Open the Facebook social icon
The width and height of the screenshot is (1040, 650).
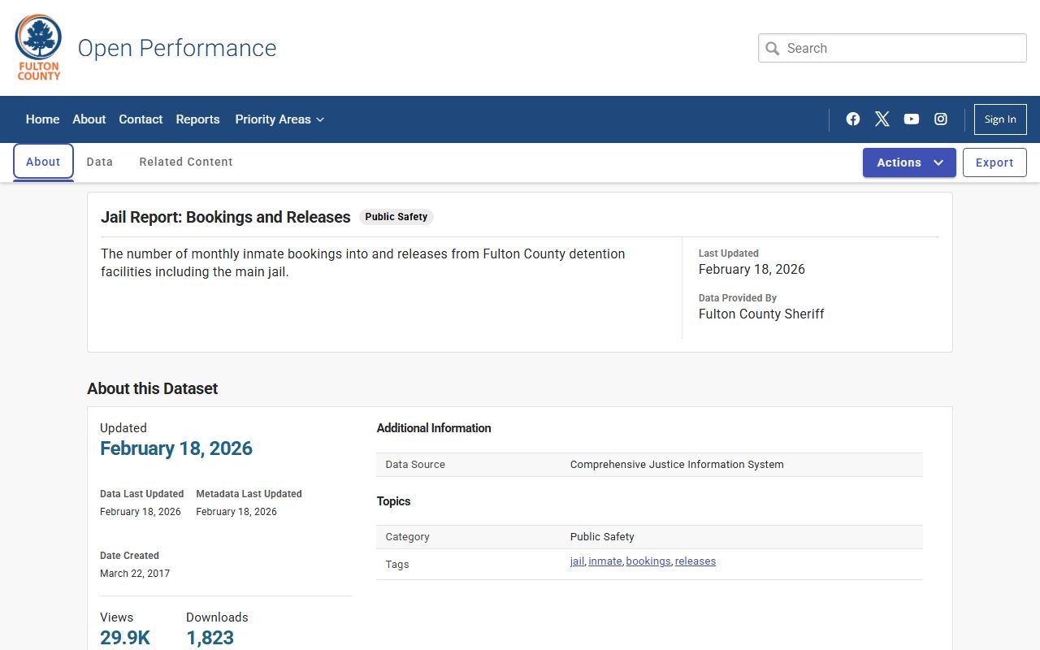click(x=853, y=119)
